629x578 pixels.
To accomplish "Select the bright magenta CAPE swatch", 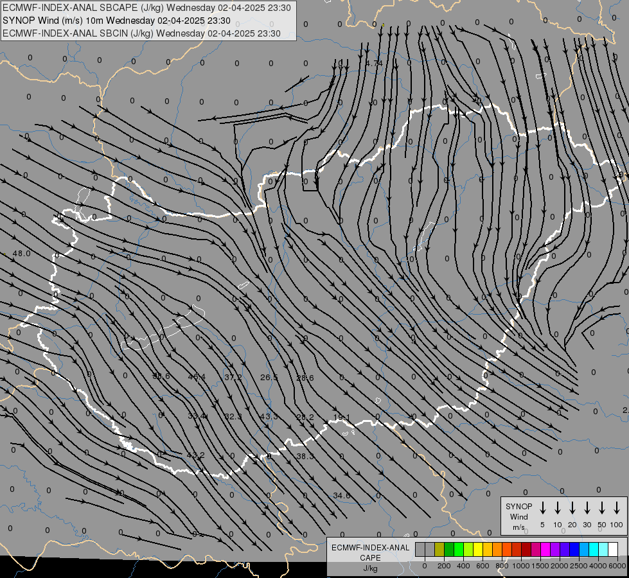I will click(545, 549).
